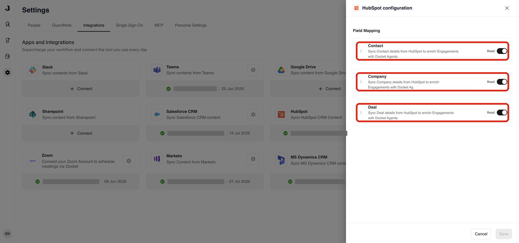Open the Salesforce CRM settings gear

coord(253,114)
